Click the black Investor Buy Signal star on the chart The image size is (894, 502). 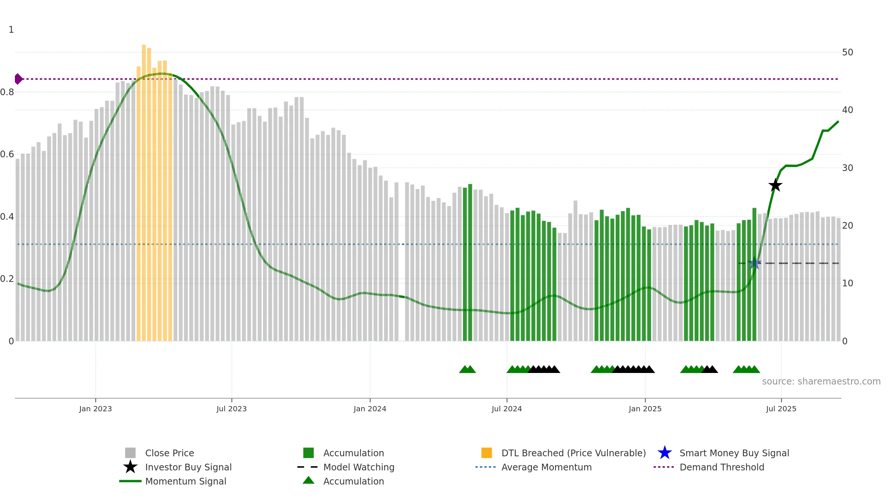[775, 185]
